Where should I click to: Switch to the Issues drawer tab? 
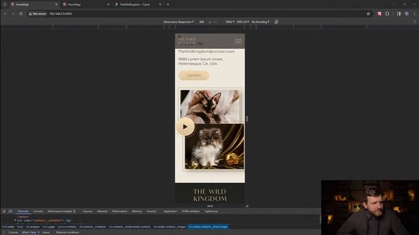[x=46, y=232]
